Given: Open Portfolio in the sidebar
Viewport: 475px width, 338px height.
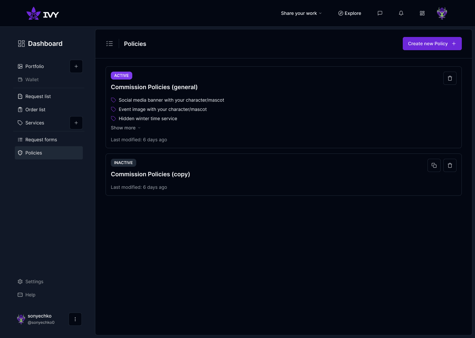Looking at the screenshot, I should pos(41,66).
